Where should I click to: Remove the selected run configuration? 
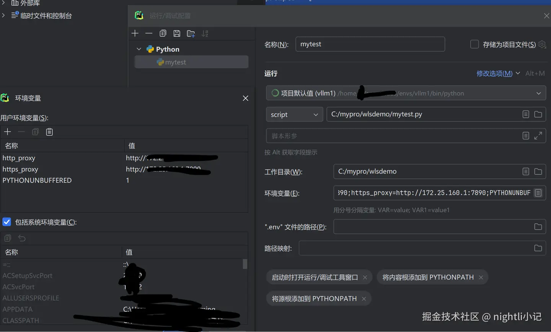[149, 33]
